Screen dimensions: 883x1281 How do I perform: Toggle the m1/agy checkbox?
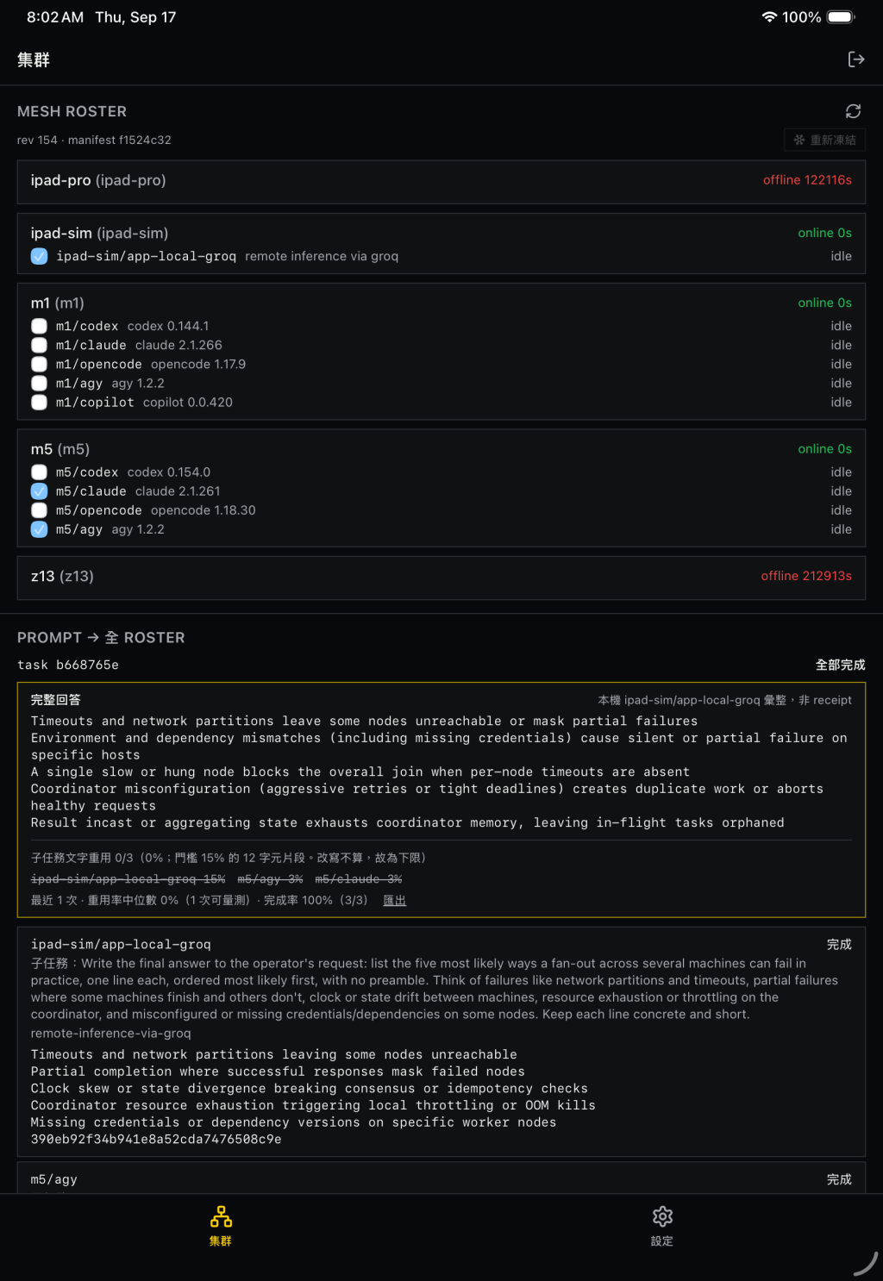[39, 383]
